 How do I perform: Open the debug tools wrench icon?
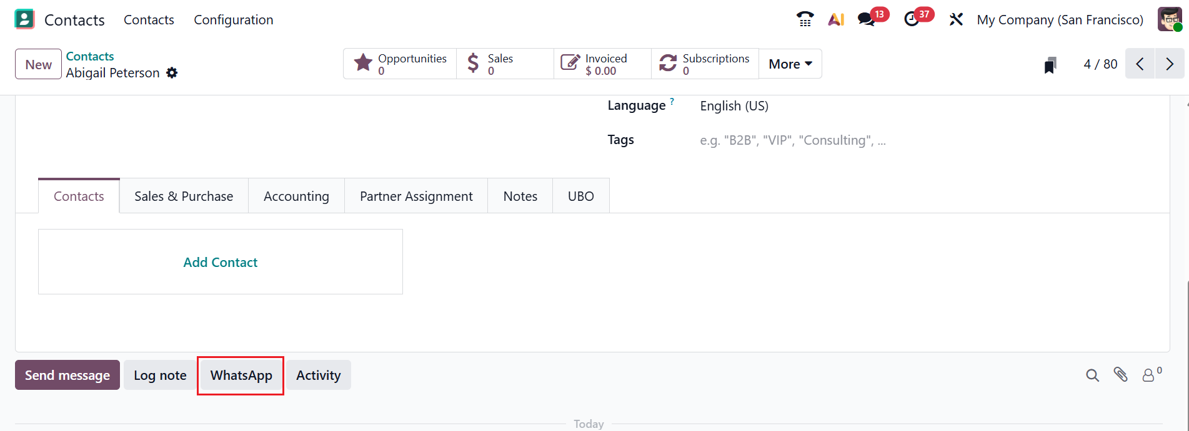point(956,19)
